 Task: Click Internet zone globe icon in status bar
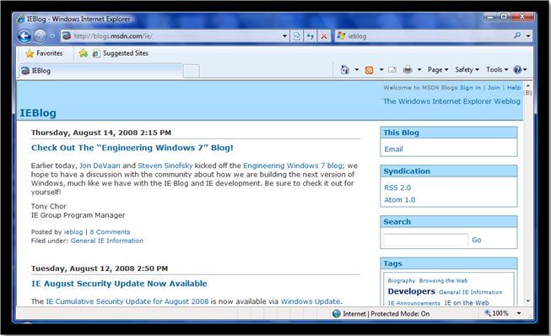click(x=337, y=313)
